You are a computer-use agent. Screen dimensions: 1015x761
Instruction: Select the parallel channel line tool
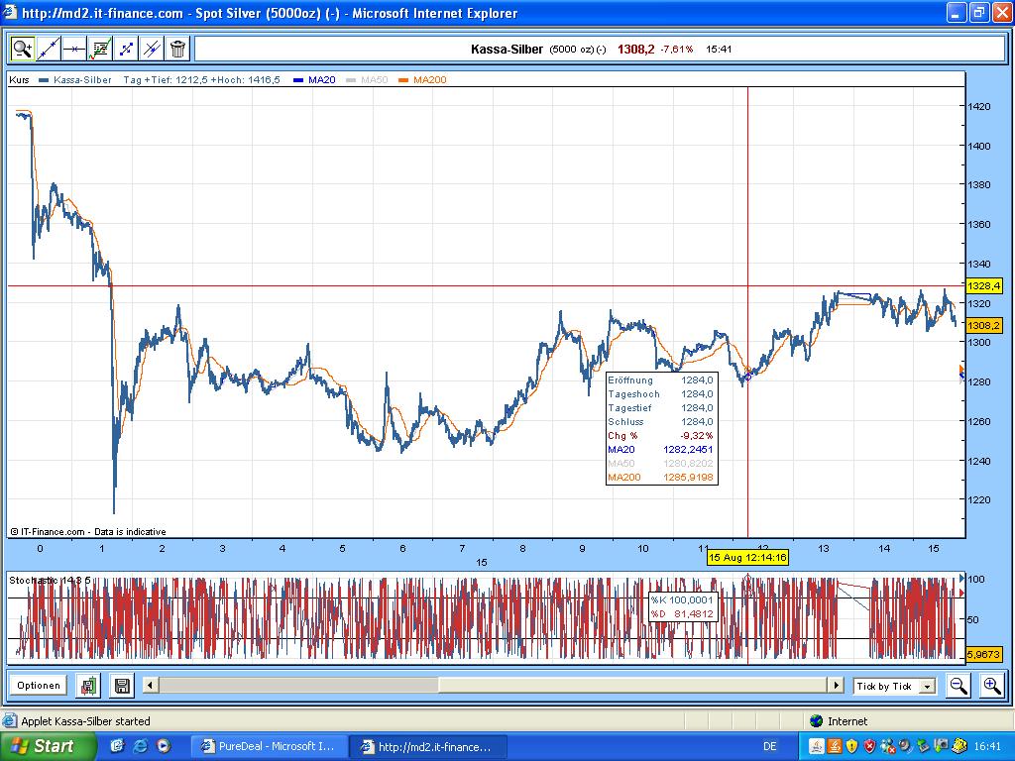pos(152,49)
